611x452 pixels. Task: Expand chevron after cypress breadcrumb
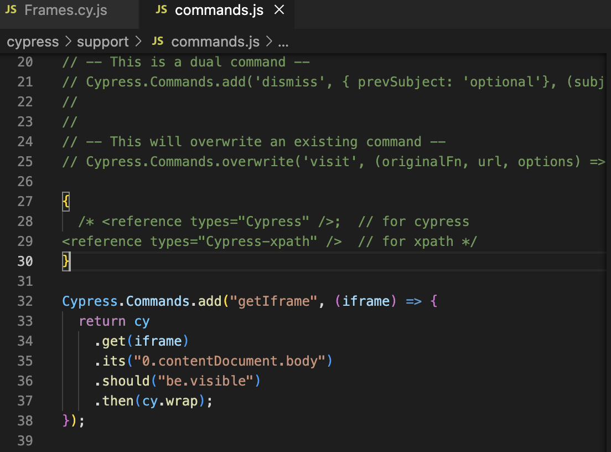(x=68, y=42)
